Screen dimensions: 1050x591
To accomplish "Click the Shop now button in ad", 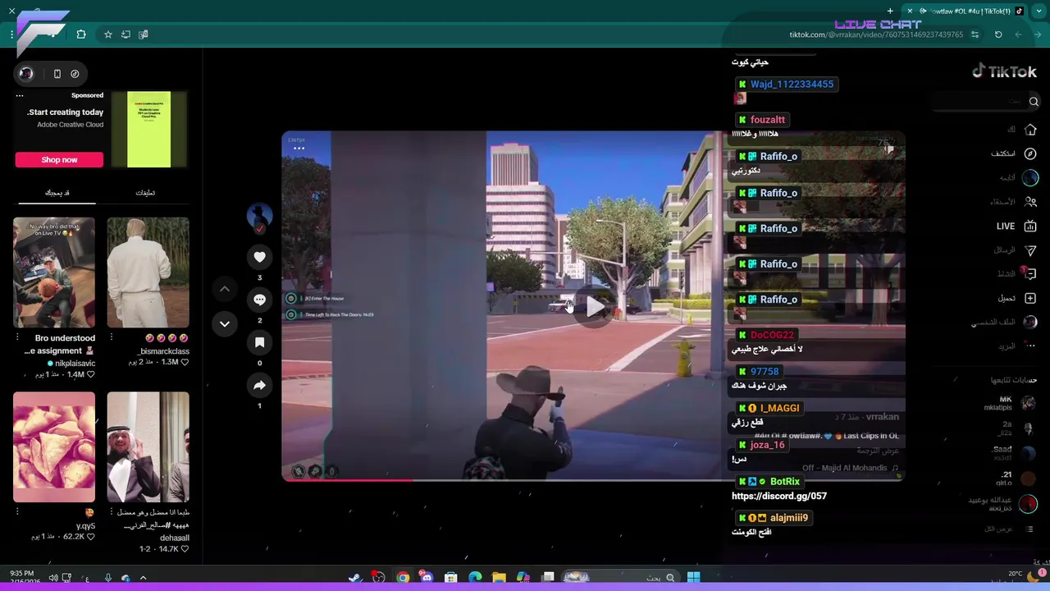I will pos(59,159).
